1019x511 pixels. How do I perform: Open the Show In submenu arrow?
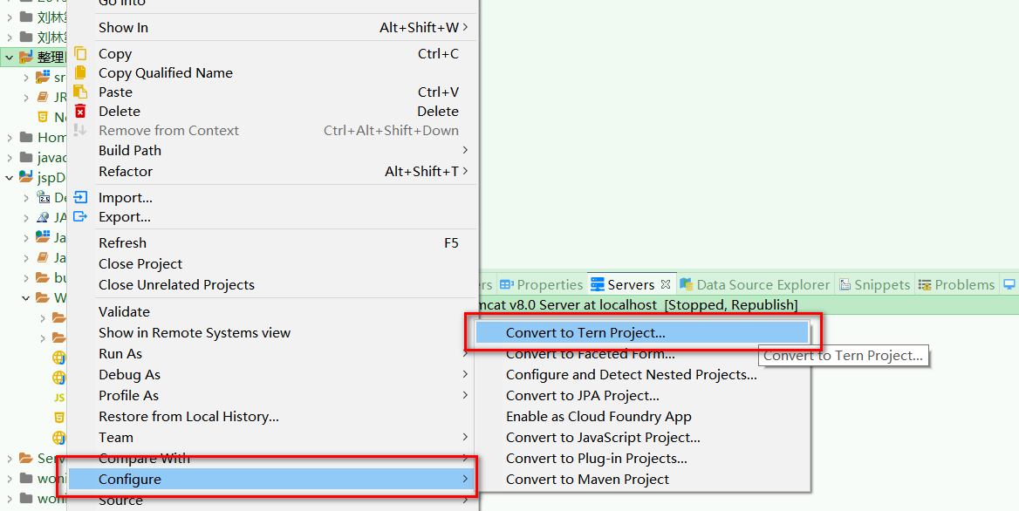click(x=465, y=27)
